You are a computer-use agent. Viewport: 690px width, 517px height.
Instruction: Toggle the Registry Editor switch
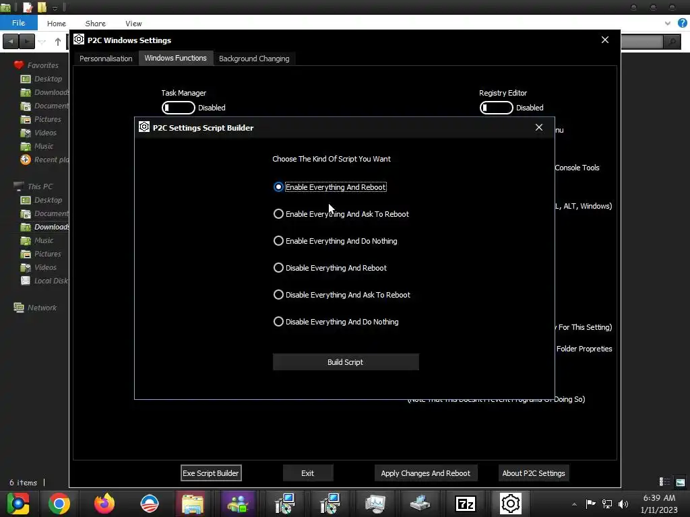[x=496, y=108]
